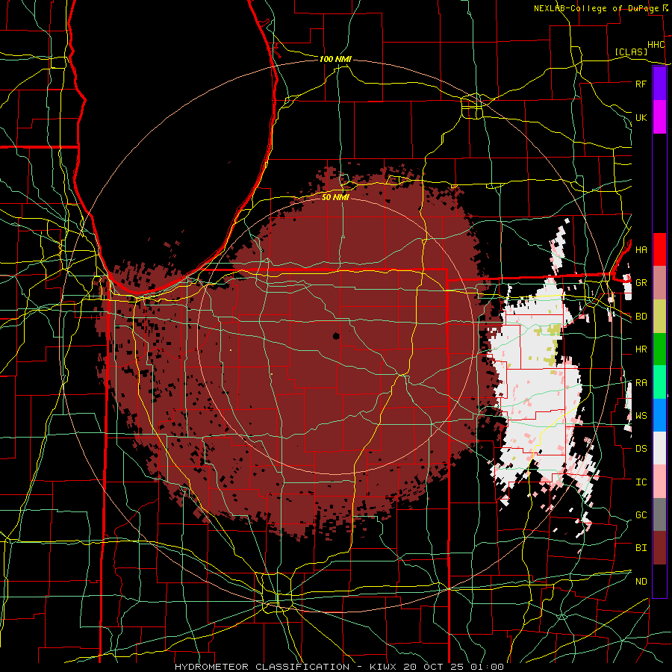Click the RF purple legend swatch
The width and height of the screenshot is (672, 672).
[659, 84]
